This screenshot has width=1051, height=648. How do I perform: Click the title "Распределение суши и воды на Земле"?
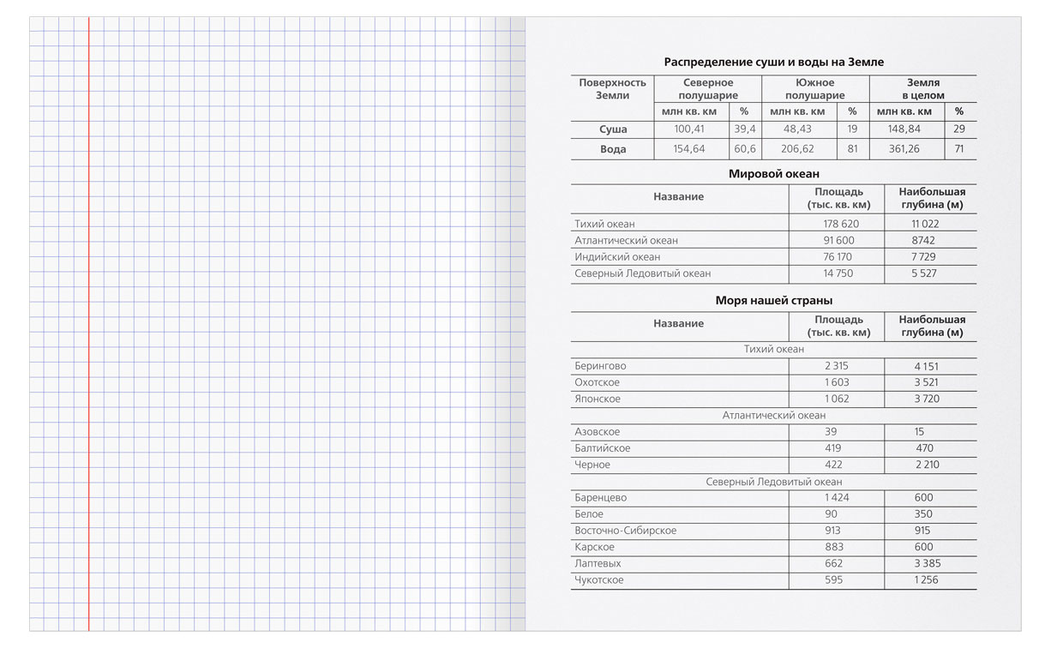coord(773,62)
